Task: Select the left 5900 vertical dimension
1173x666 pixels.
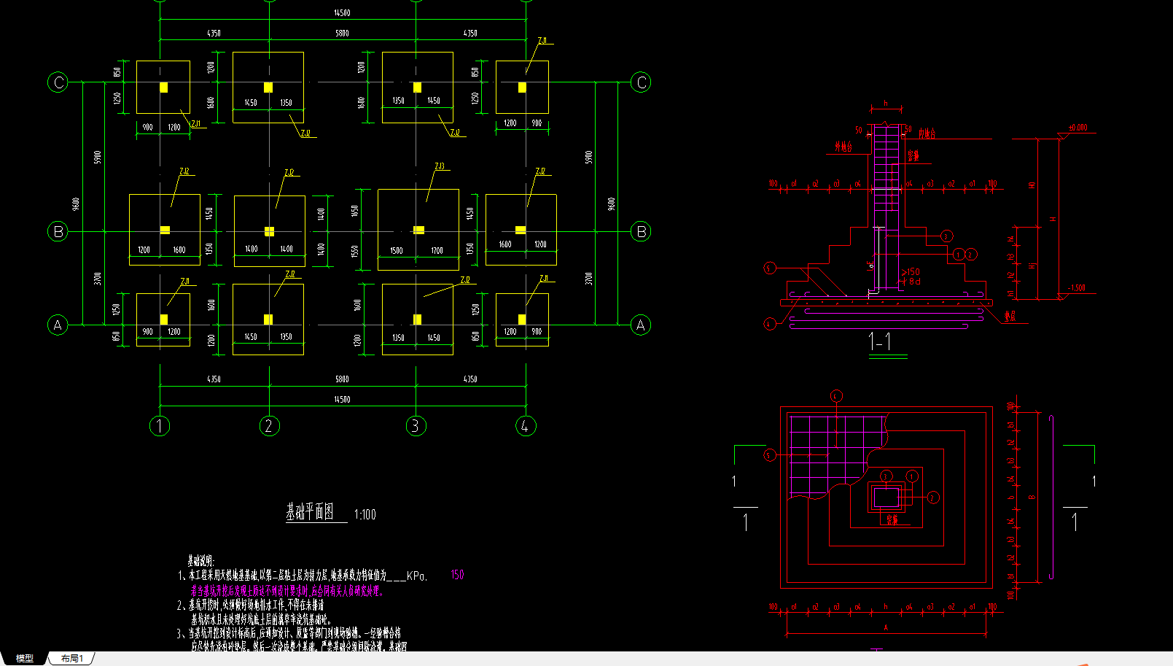Action: (x=98, y=158)
